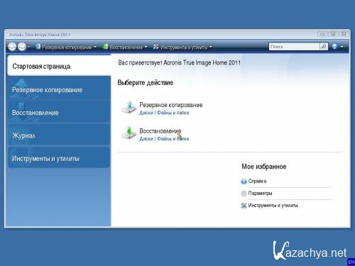
Task: Close the Acronis True Image window
Action: coord(344,34)
